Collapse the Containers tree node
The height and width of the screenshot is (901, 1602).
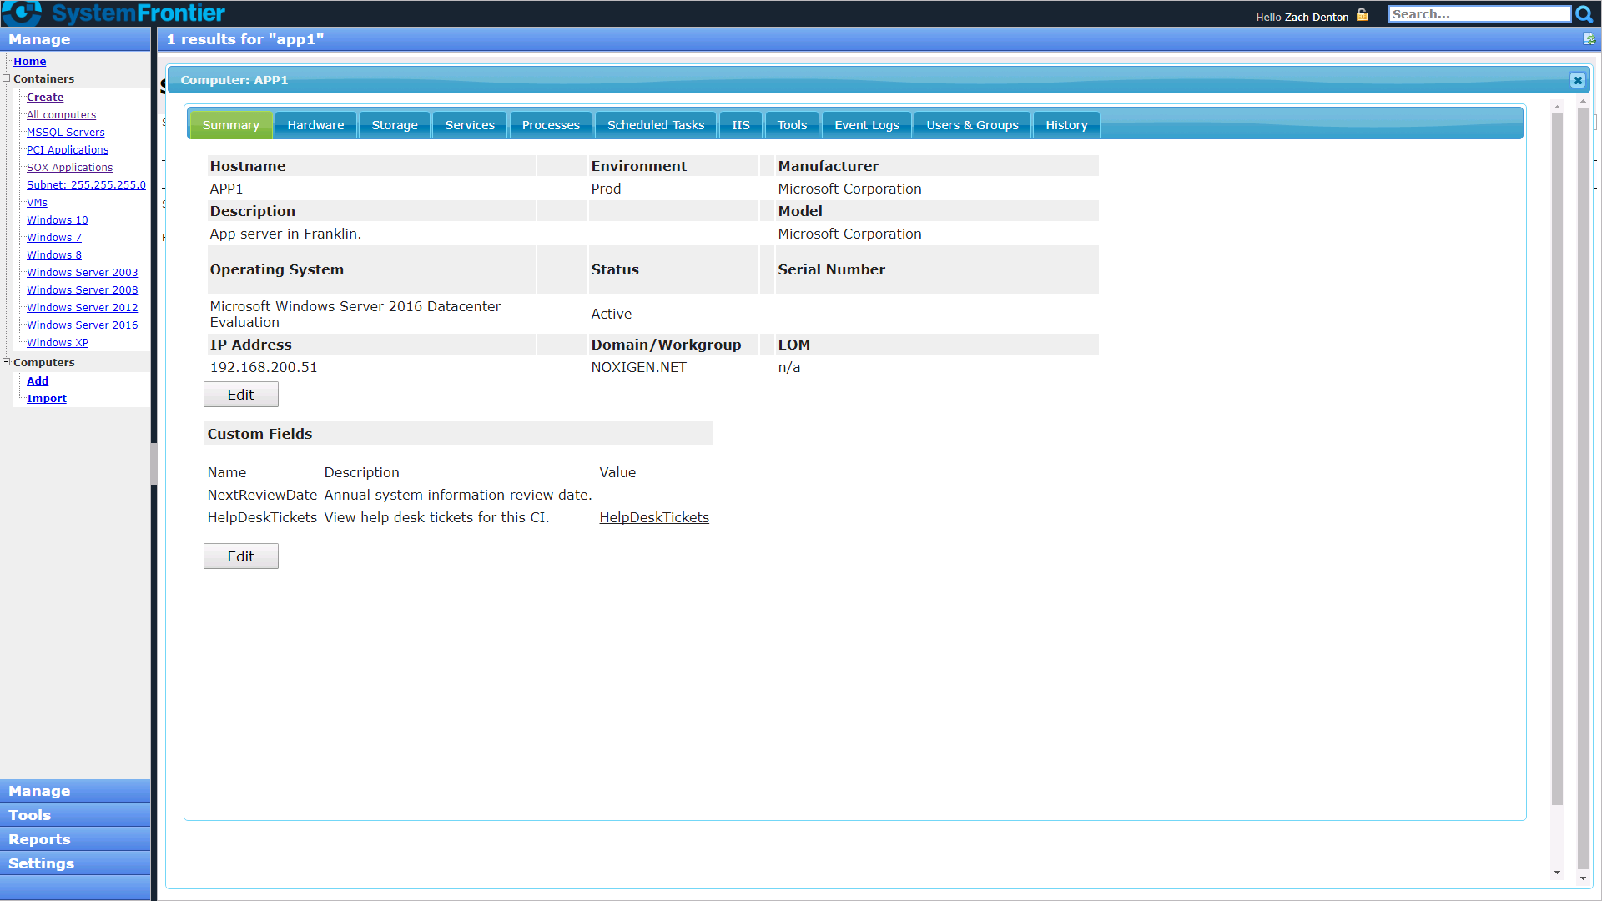(x=7, y=78)
